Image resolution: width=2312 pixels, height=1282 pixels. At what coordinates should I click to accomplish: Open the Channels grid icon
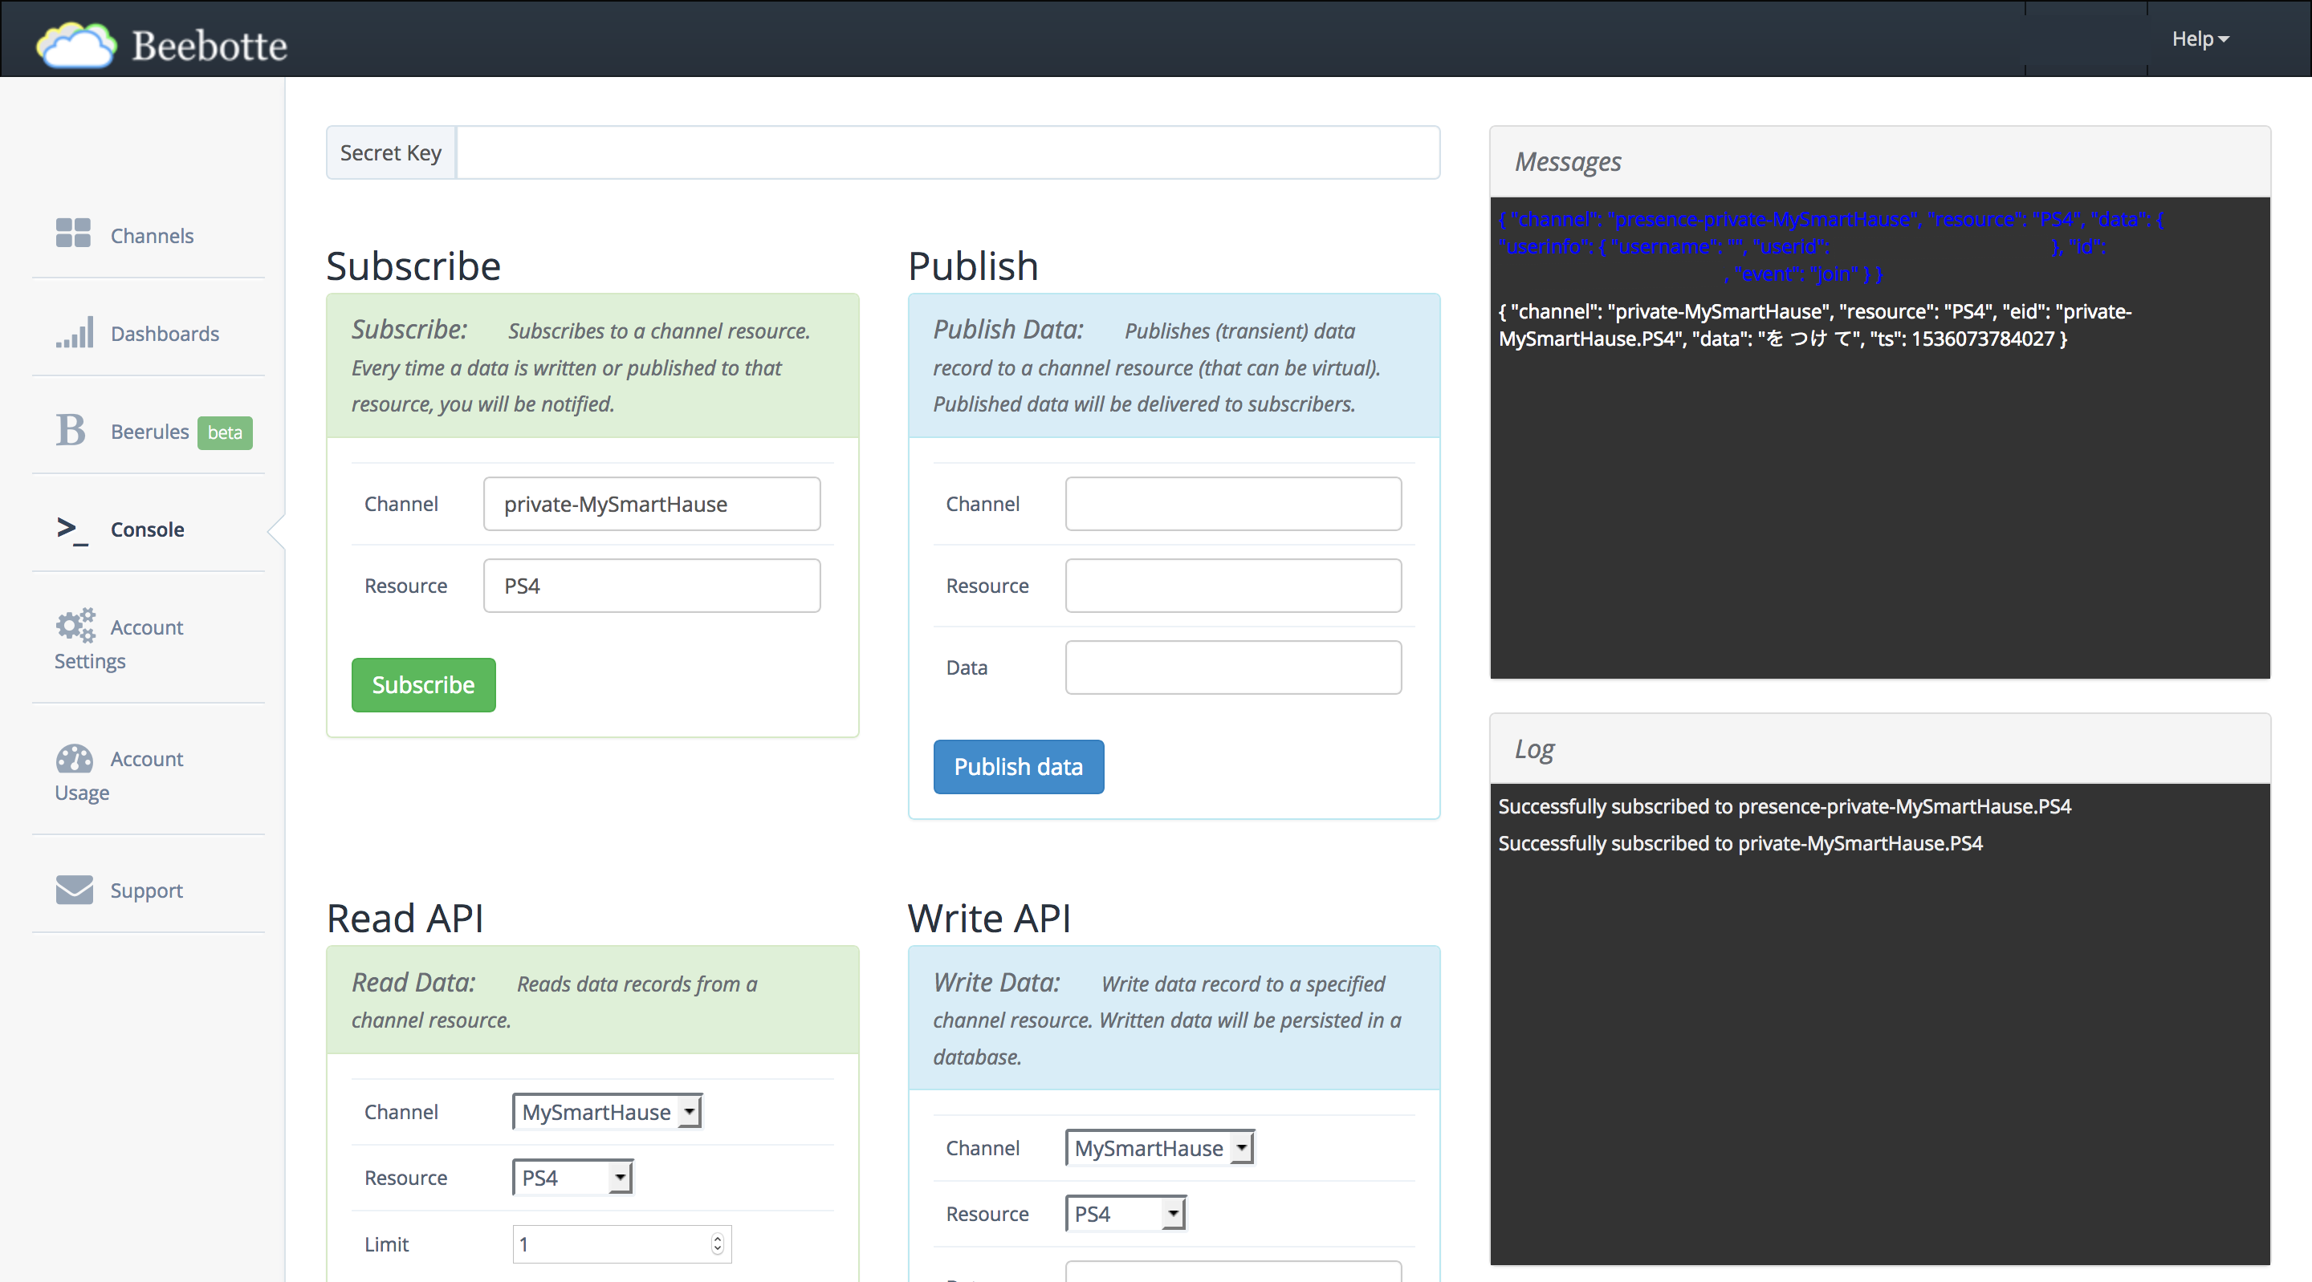pos(74,233)
